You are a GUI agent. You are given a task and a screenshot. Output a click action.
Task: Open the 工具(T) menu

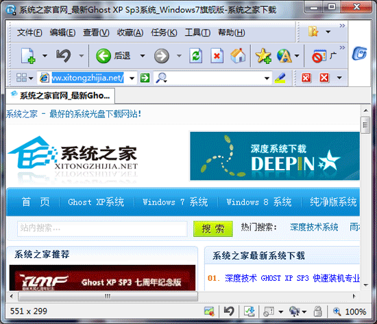197,32
